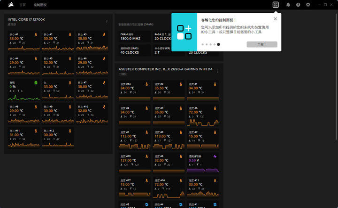Select the 核心 #5 32.00 °C graph tile
The width and height of the screenshot is (338, 208).
(x=58, y=65)
